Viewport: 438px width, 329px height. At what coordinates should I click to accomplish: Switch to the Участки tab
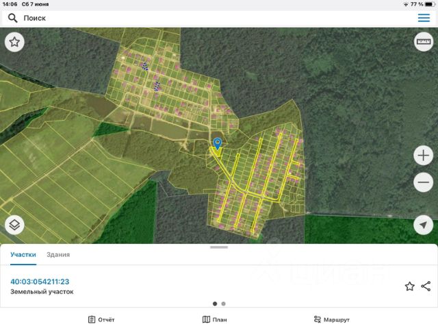23,254
